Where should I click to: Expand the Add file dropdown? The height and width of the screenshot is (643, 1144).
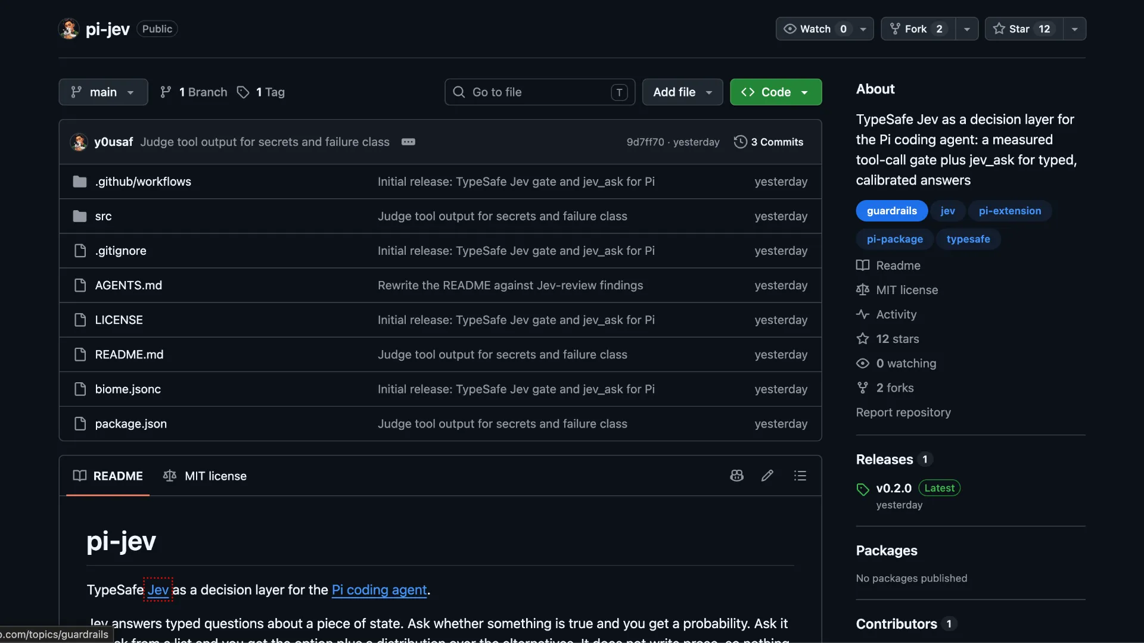click(682, 92)
